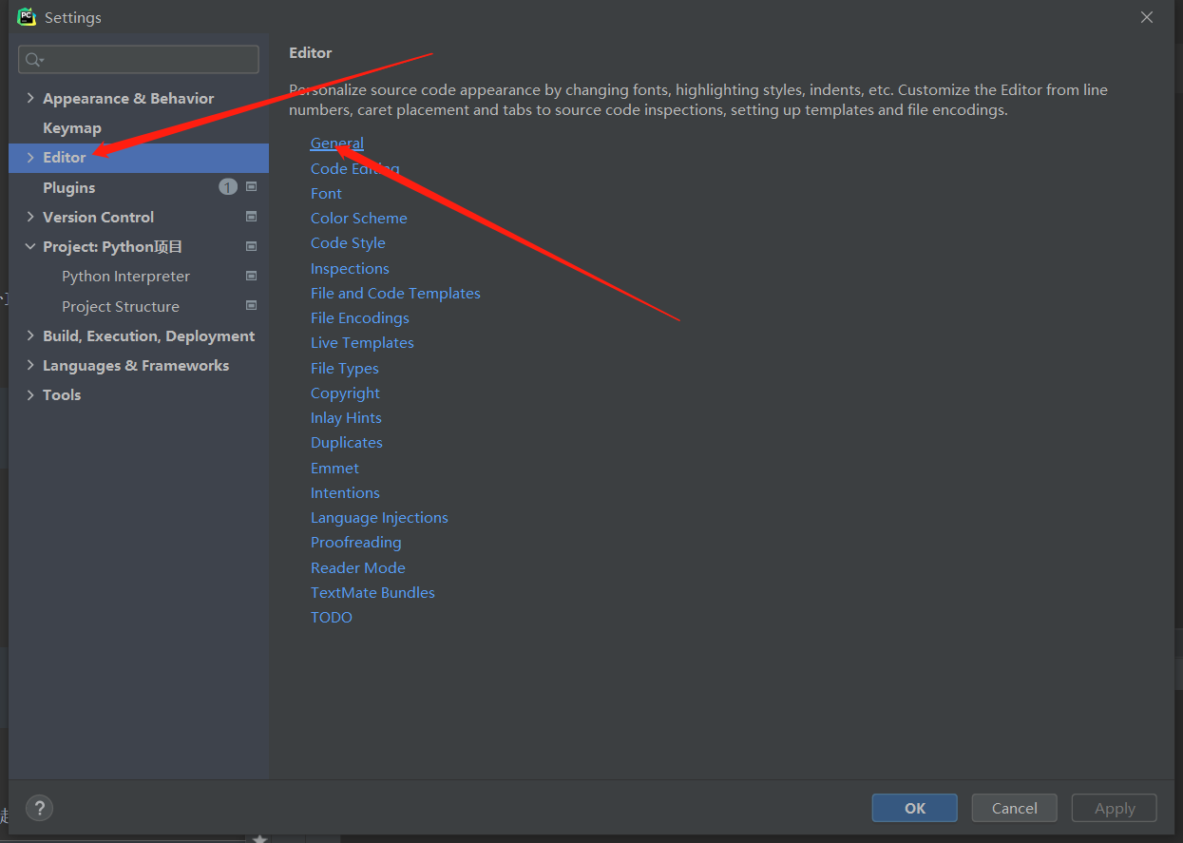Viewport: 1183px width, 843px height.
Task: Click the PyCharm logo in title bar
Action: tap(27, 17)
